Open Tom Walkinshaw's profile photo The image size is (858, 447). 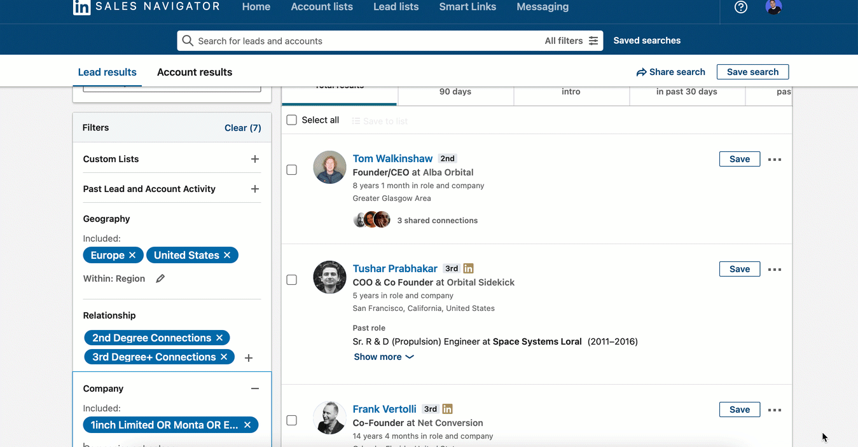329,167
